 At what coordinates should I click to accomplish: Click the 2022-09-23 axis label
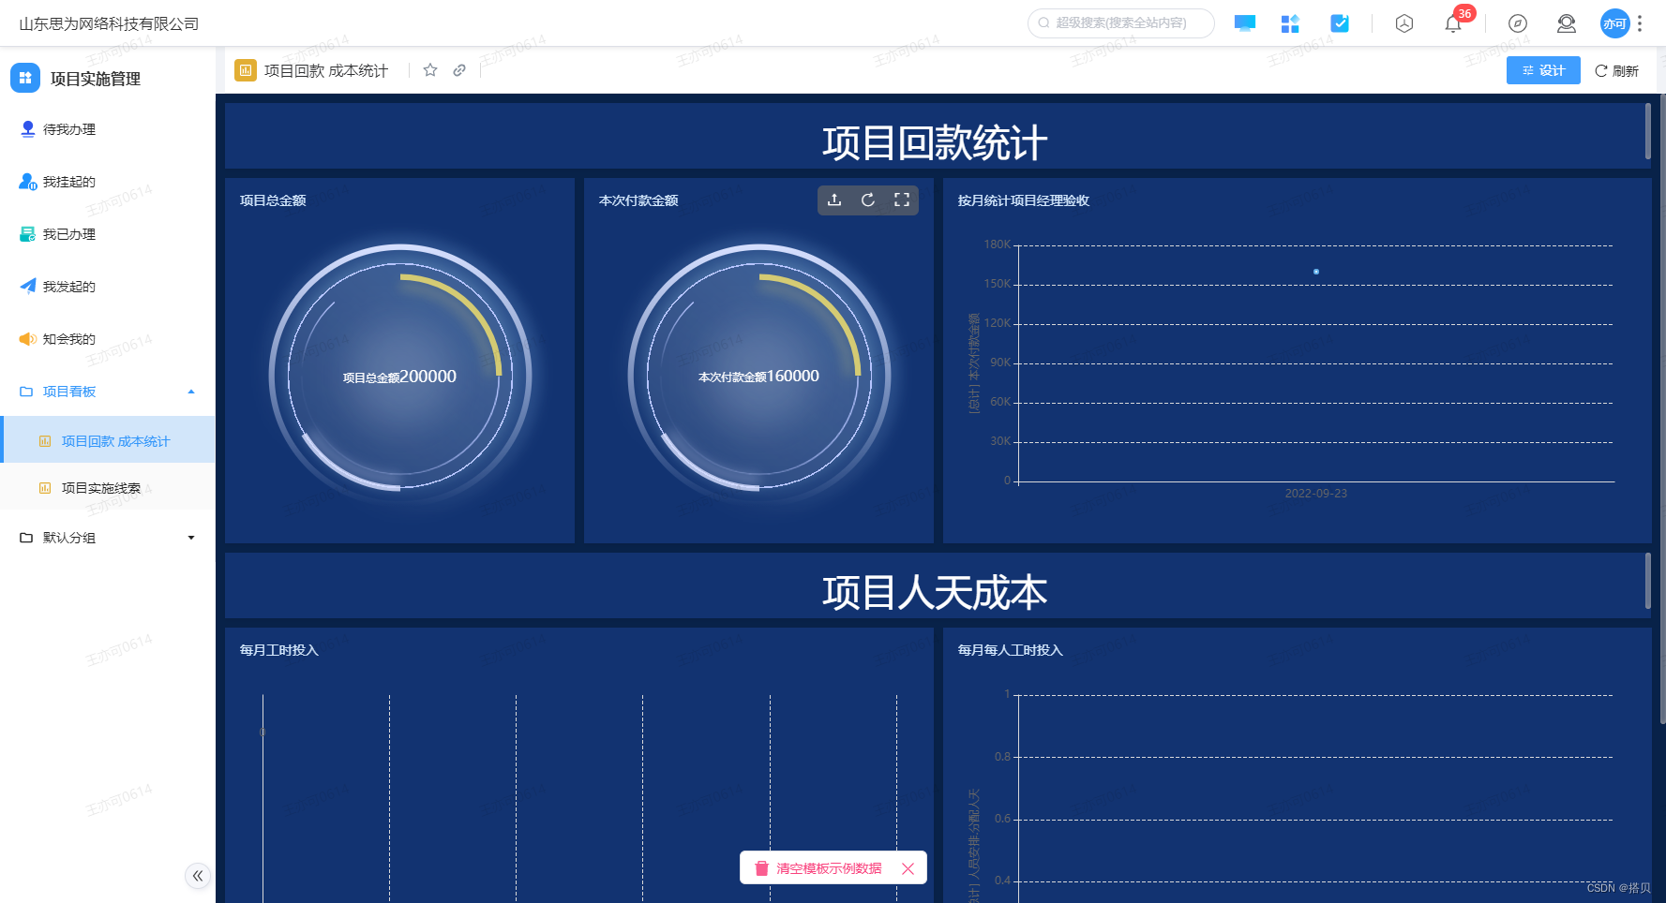click(x=1316, y=494)
